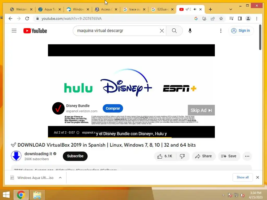The height and width of the screenshot is (200, 267).
Task: Run search with the magnifier button
Action: (x=174, y=31)
